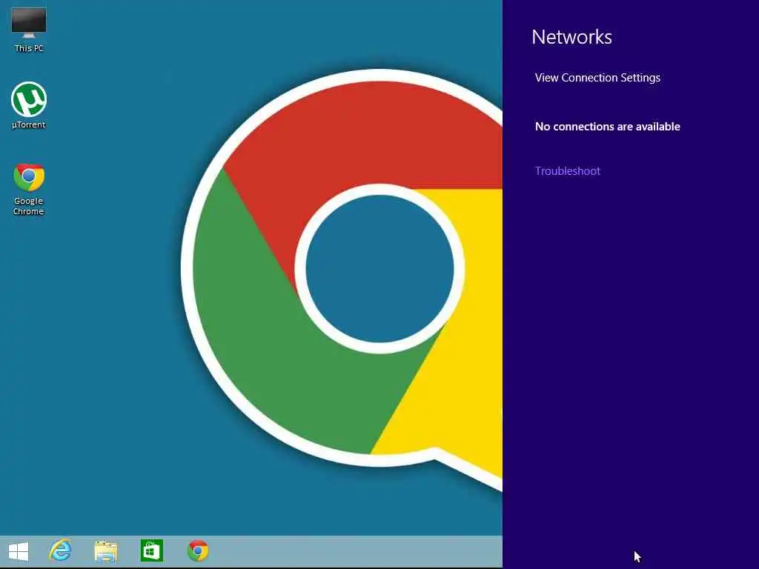Screen dimensions: 759x569
Task: Click the 'No connections are available' message
Action: (x=608, y=127)
